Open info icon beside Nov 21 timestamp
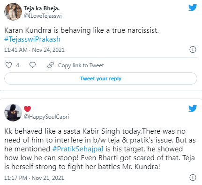Viewport: 202px width, 185px height. pos(193,178)
